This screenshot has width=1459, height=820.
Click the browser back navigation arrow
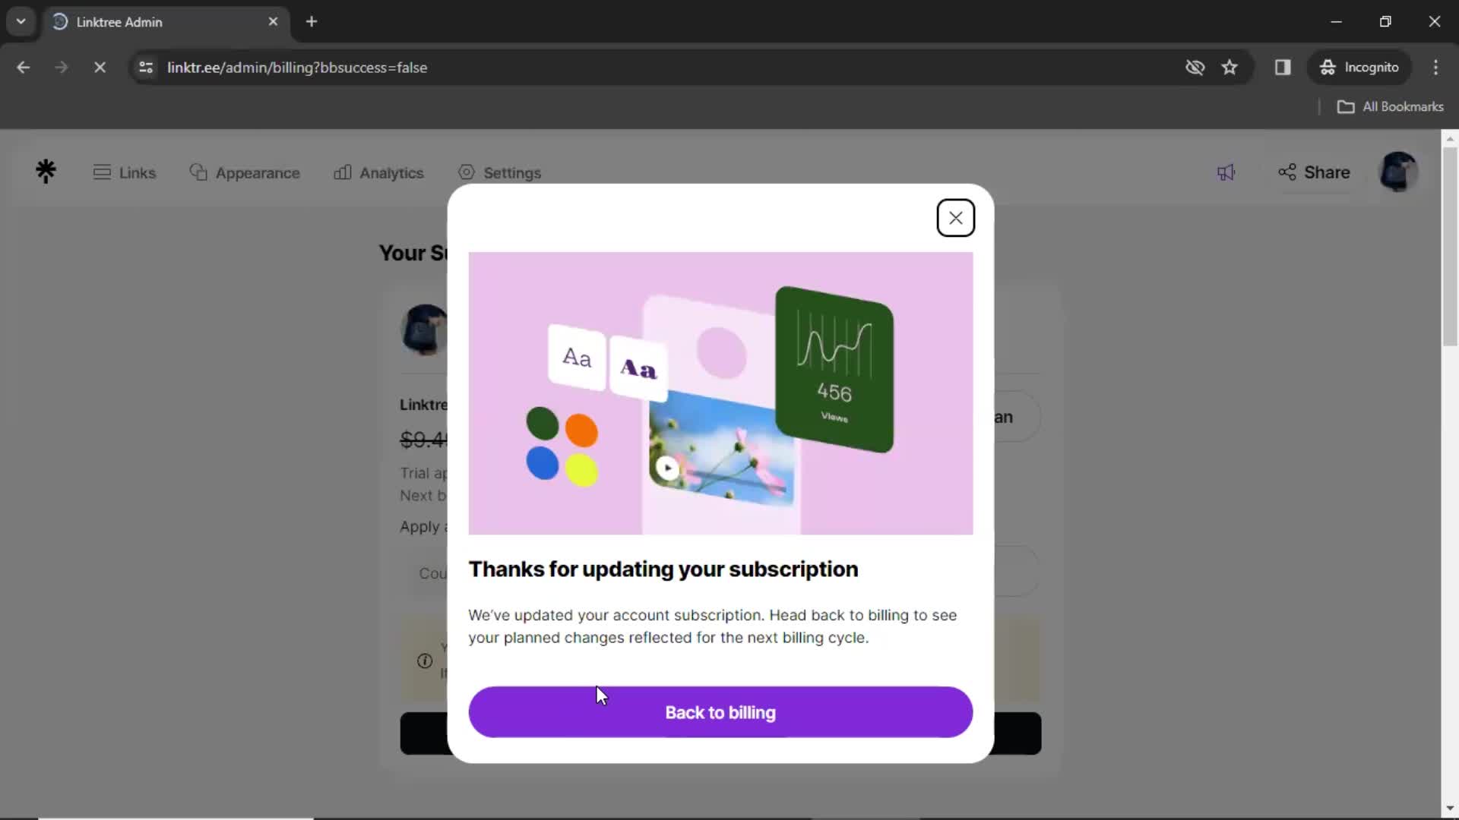[23, 67]
